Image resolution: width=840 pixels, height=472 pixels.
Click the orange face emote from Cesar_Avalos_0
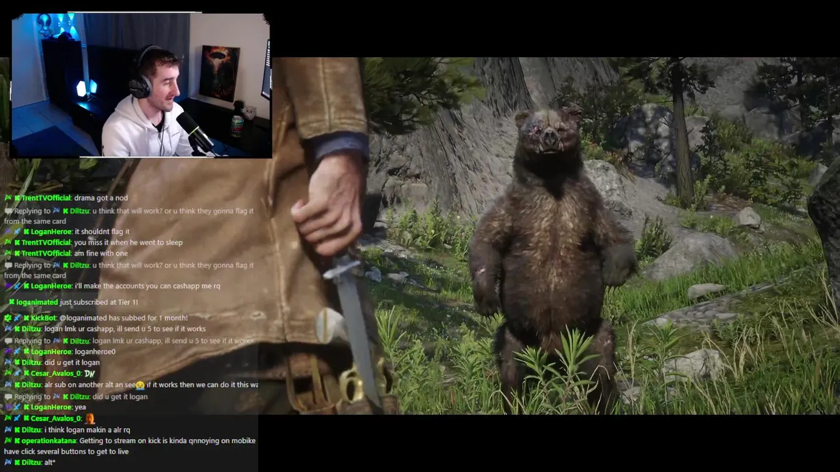point(90,418)
